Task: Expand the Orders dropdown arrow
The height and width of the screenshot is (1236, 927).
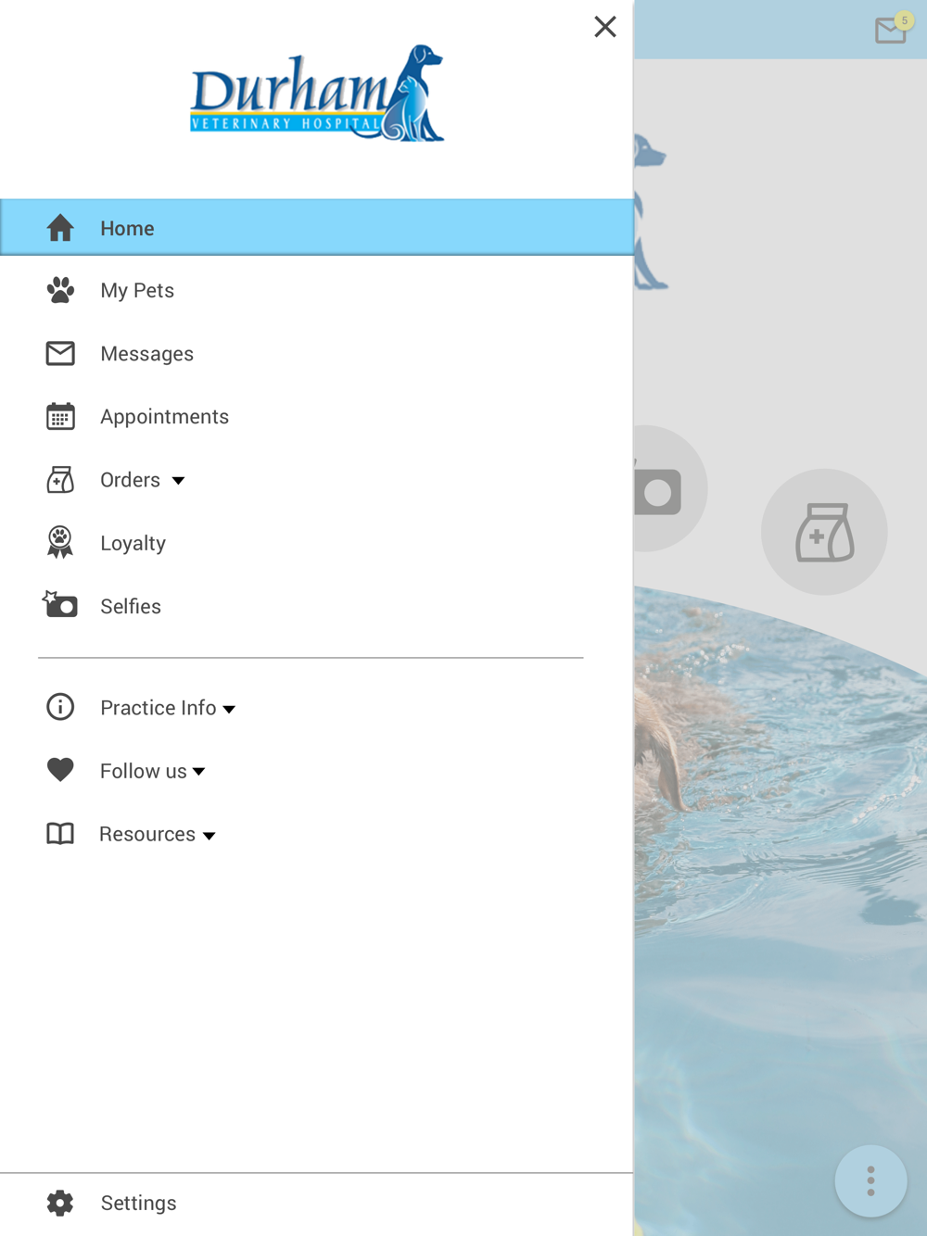Action: (178, 481)
